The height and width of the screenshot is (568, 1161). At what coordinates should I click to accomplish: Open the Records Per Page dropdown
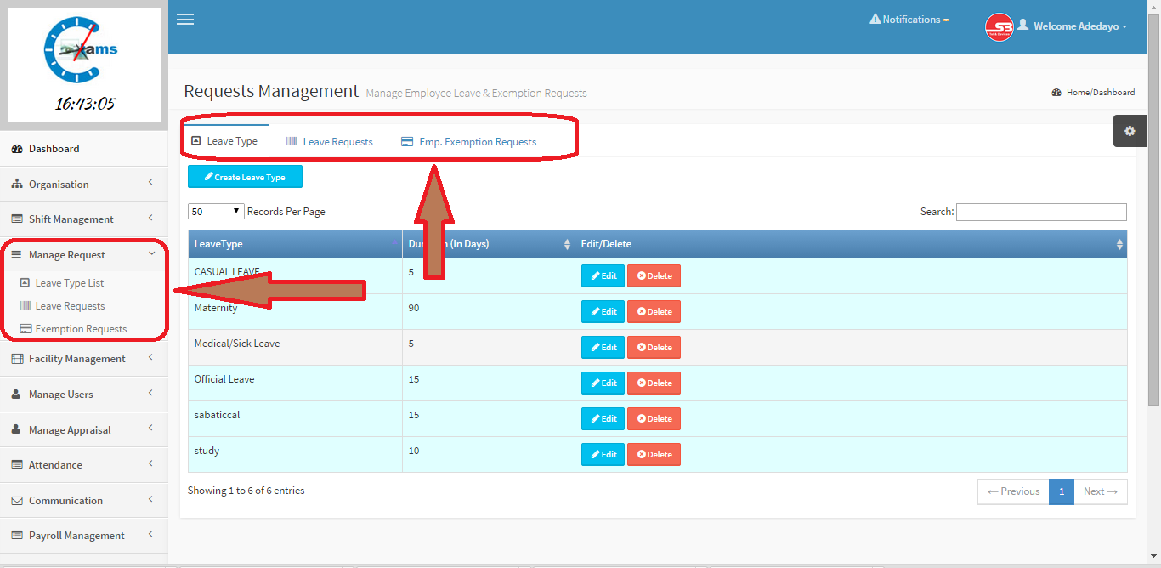[x=216, y=212]
